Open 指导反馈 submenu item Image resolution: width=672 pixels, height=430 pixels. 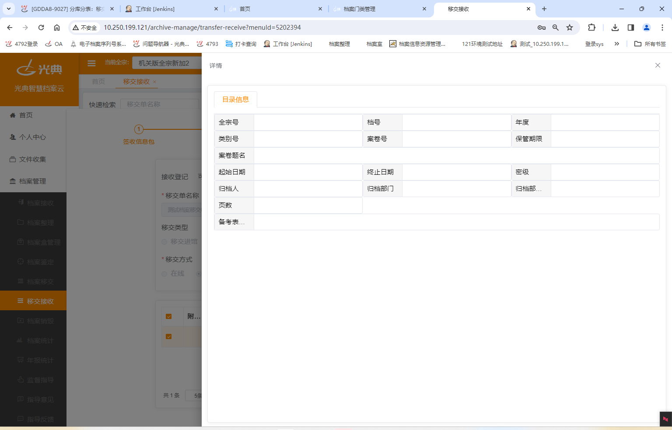(40, 420)
